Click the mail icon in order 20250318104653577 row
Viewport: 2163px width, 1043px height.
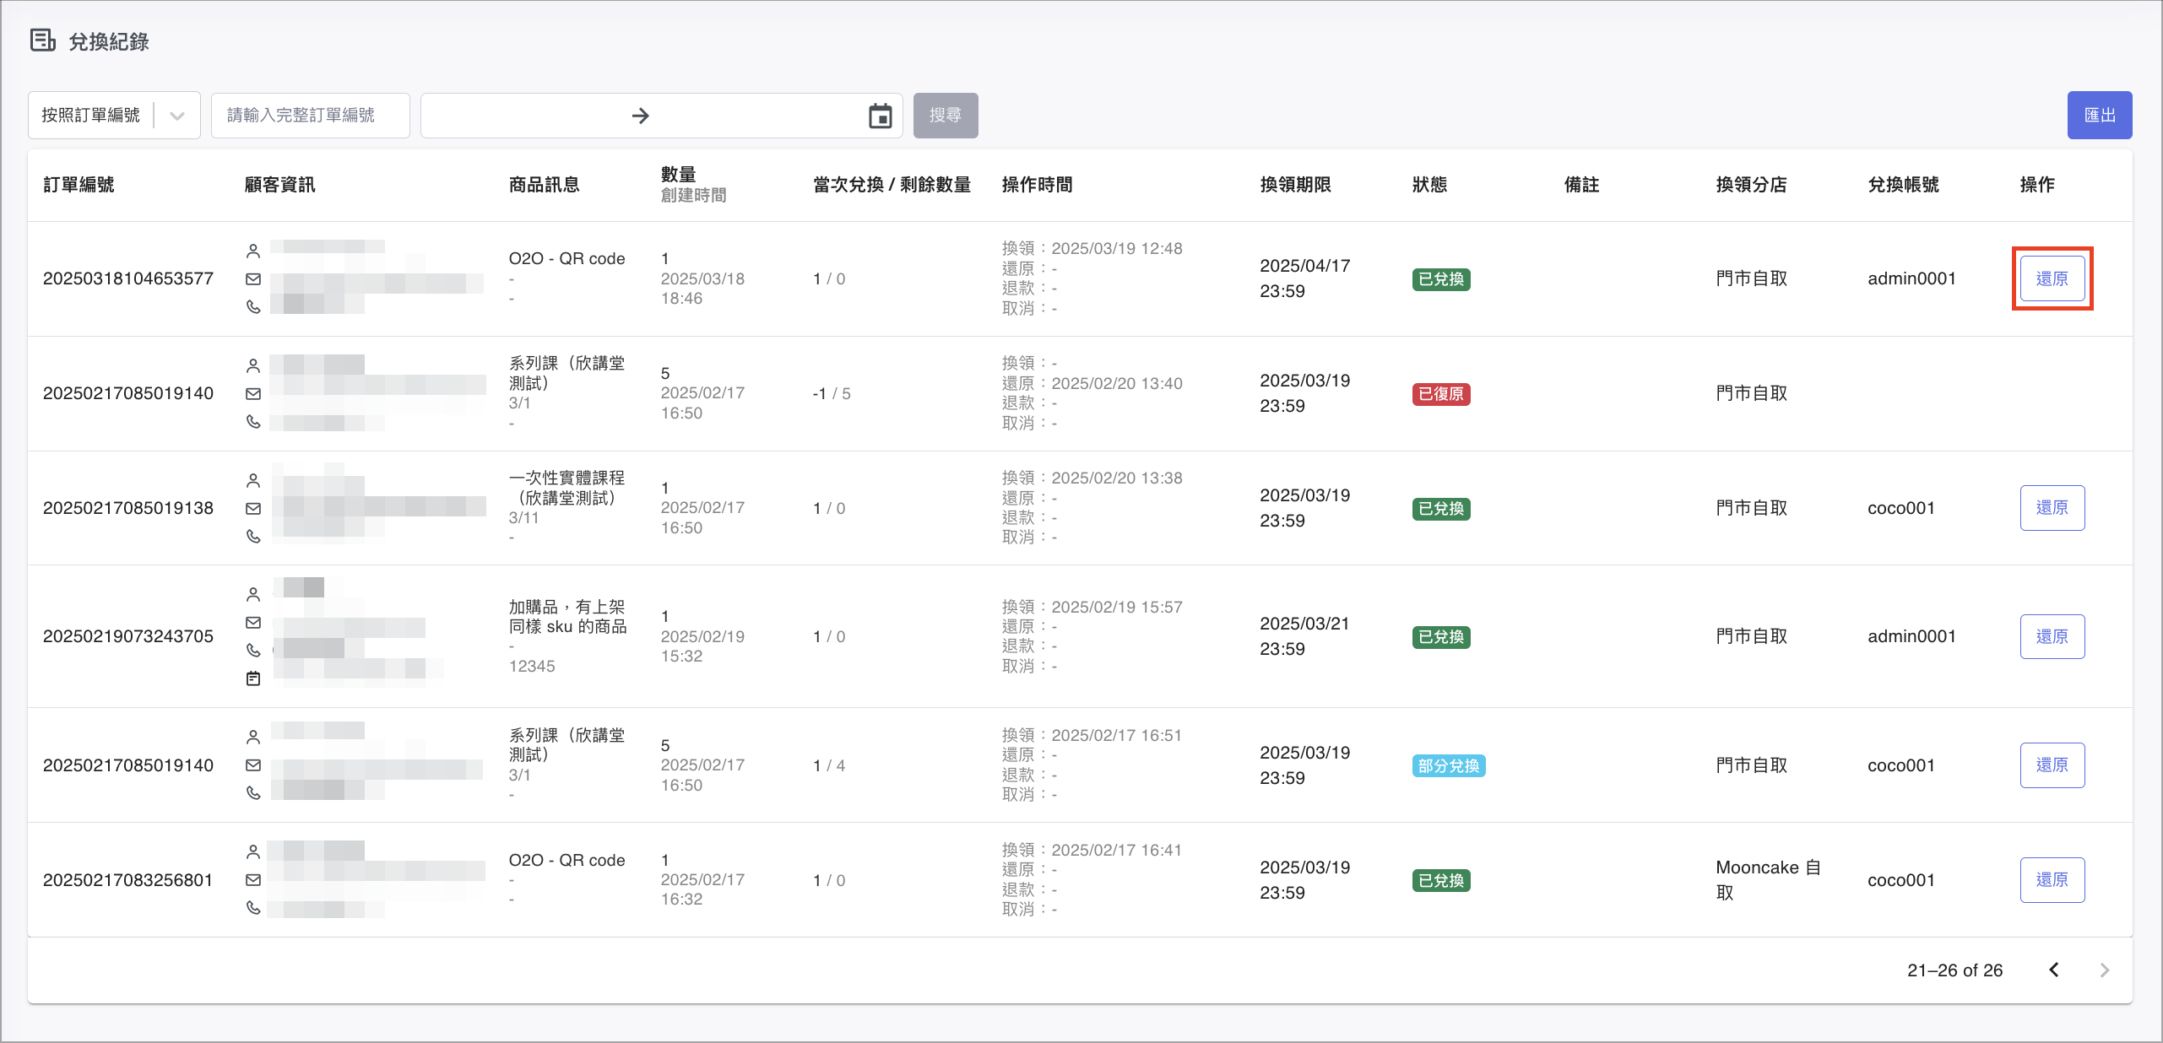tap(253, 278)
